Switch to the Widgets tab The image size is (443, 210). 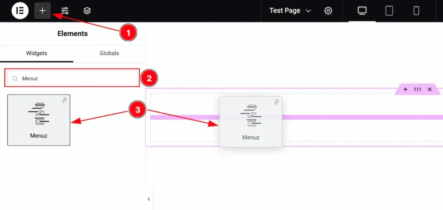(37, 53)
